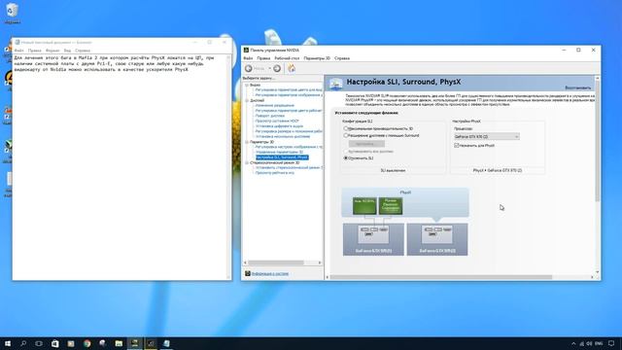Click the Restore defaults link
The height and width of the screenshot is (350, 622).
[x=578, y=87]
